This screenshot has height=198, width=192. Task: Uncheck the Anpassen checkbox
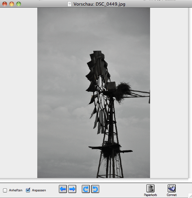pyautogui.click(x=28, y=190)
